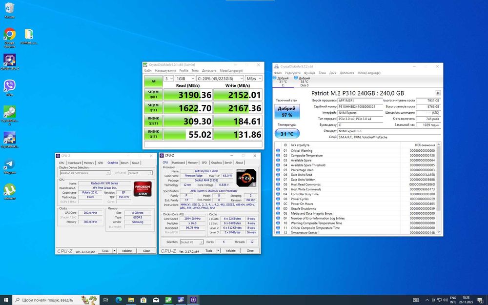Click the serial number field P310HHBB241008000321

click(360, 106)
